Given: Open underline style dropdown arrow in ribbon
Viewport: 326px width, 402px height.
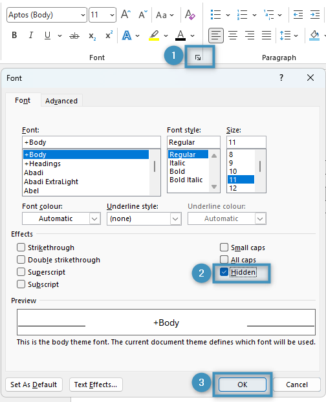Looking at the screenshot, I should [60, 36].
